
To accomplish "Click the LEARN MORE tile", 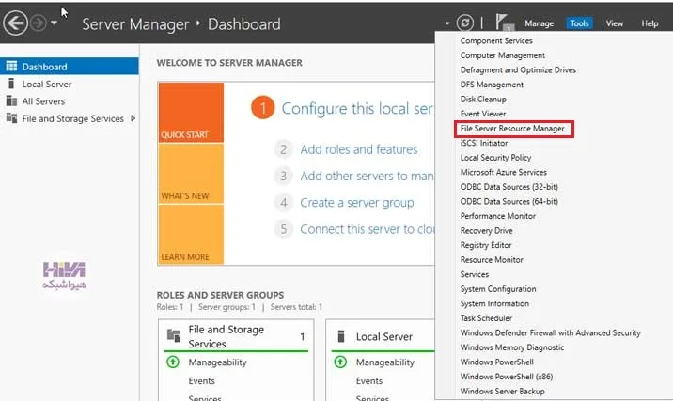I will (191, 234).
